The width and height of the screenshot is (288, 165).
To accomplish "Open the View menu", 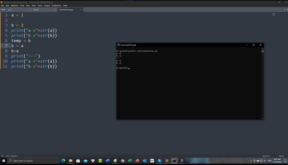I will pyautogui.click(x=28, y=6).
